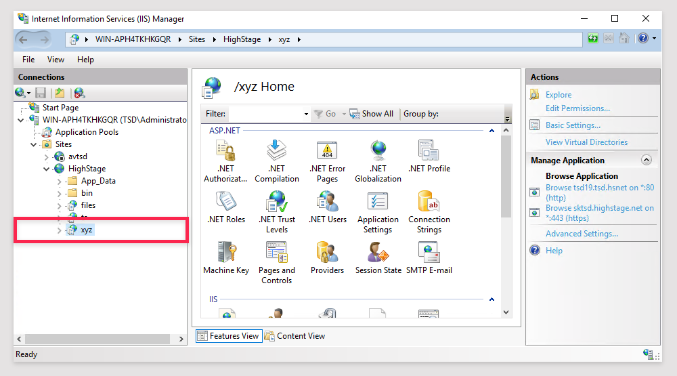Image resolution: width=677 pixels, height=376 pixels.
Task: Open Application Settings feature
Action: [x=378, y=212]
